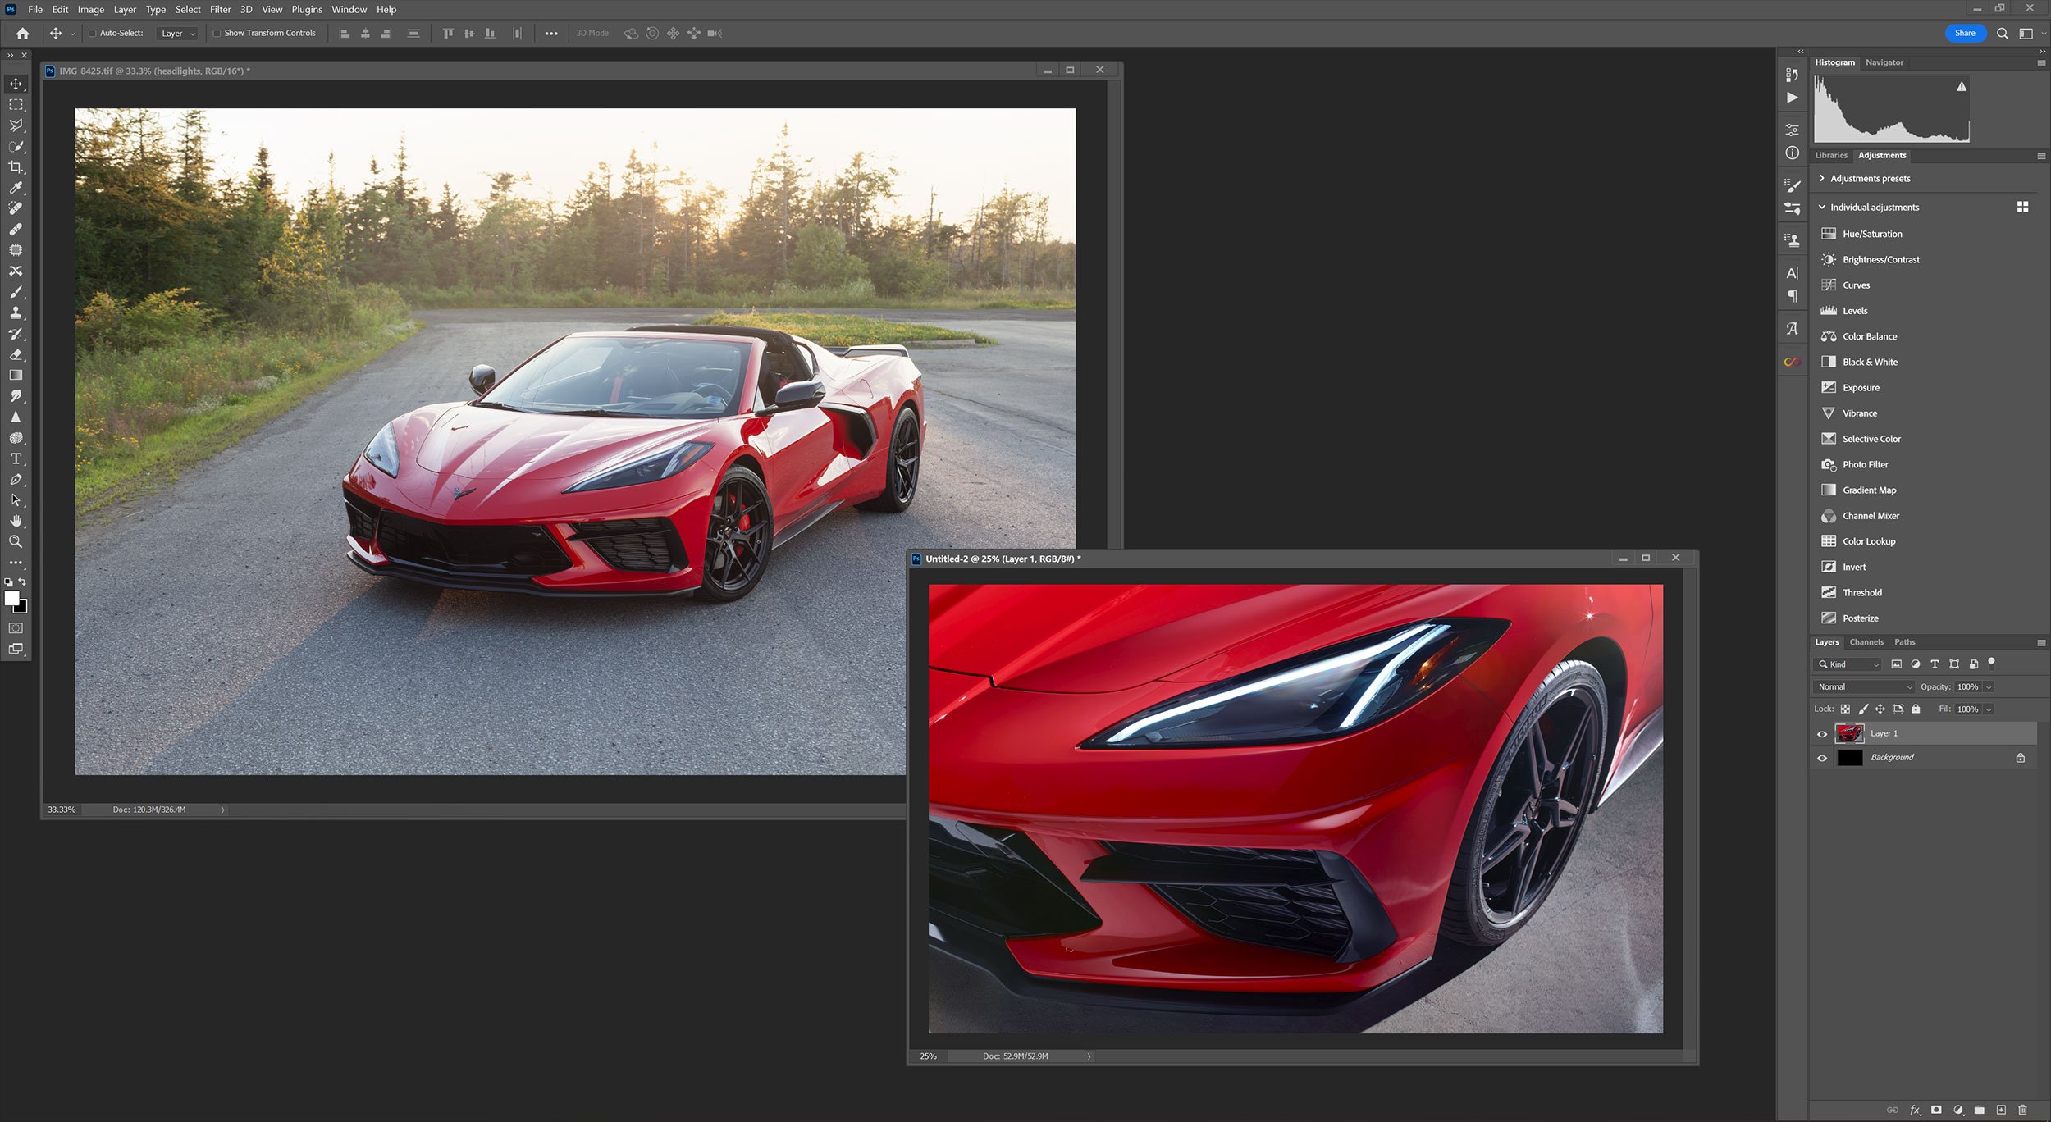The image size is (2051, 1122).
Task: Choose the Rectangular Marquee tool
Action: click(x=16, y=105)
